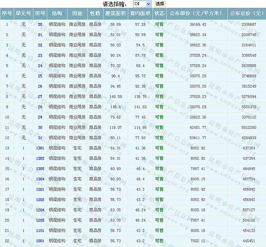Viewport: 266px width, 247px height.
Task: Open room 1304 link
Action: (40, 179)
